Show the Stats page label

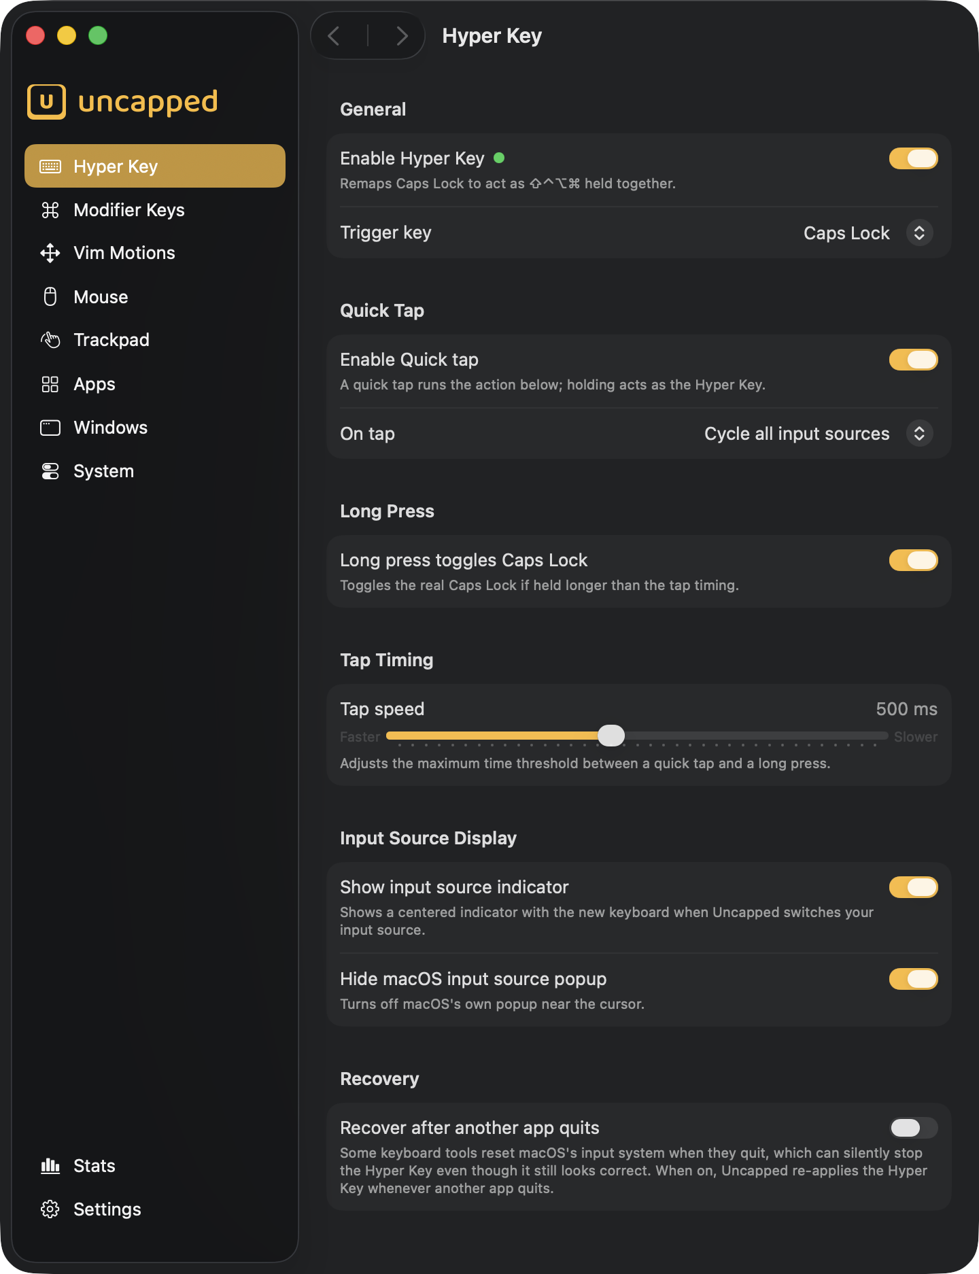click(x=95, y=1166)
